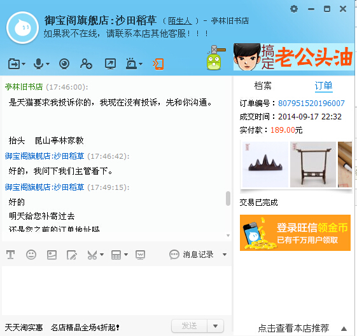Open order number 807951520196007 link
Image resolution: width=357 pixels, height=336 pixels.
[311, 103]
